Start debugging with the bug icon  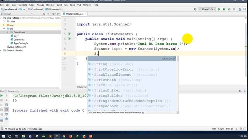point(224,9)
